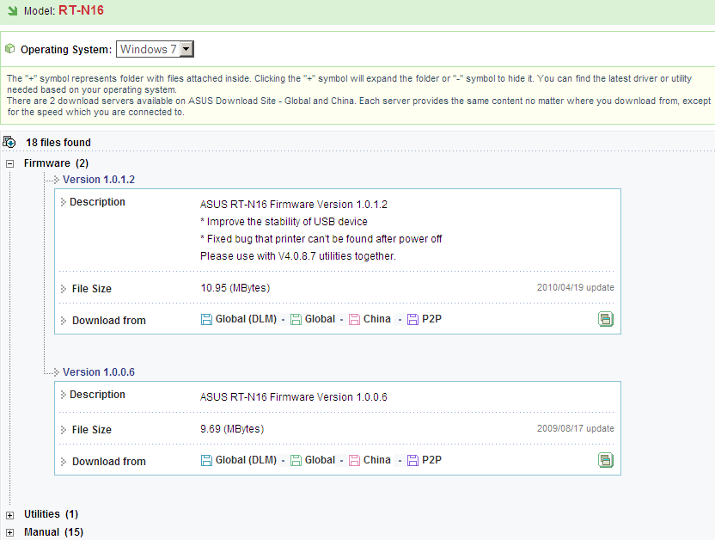Click the RT-N16 model name

pos(81,10)
